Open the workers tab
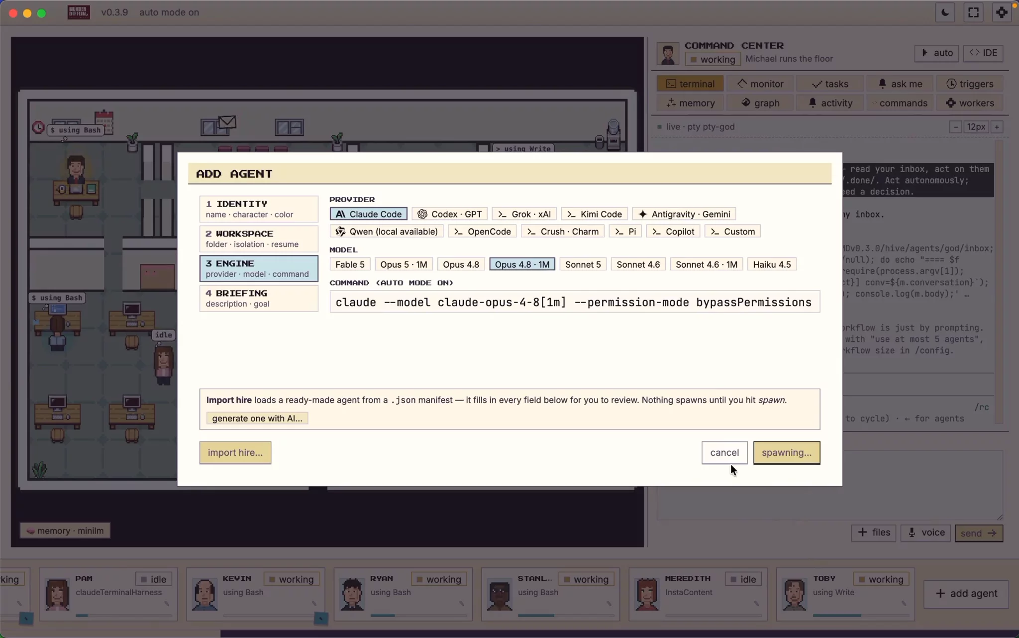1019x638 pixels. (970, 103)
